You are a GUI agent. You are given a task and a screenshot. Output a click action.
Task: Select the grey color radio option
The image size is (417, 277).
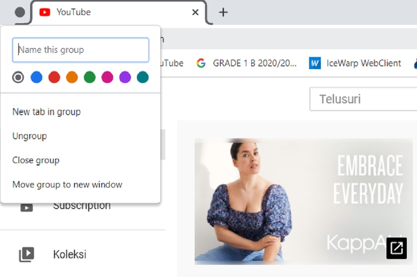point(18,77)
